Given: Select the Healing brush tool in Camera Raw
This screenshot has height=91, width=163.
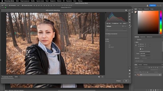Looking at the screenshot, I should coord(130,16).
